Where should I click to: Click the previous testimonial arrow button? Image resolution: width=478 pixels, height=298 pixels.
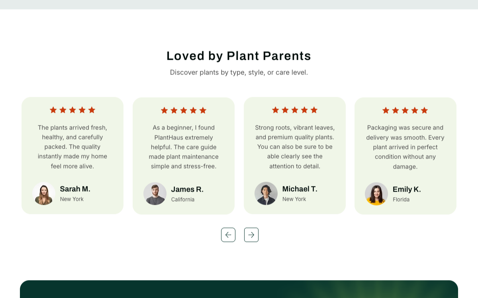[228, 235]
